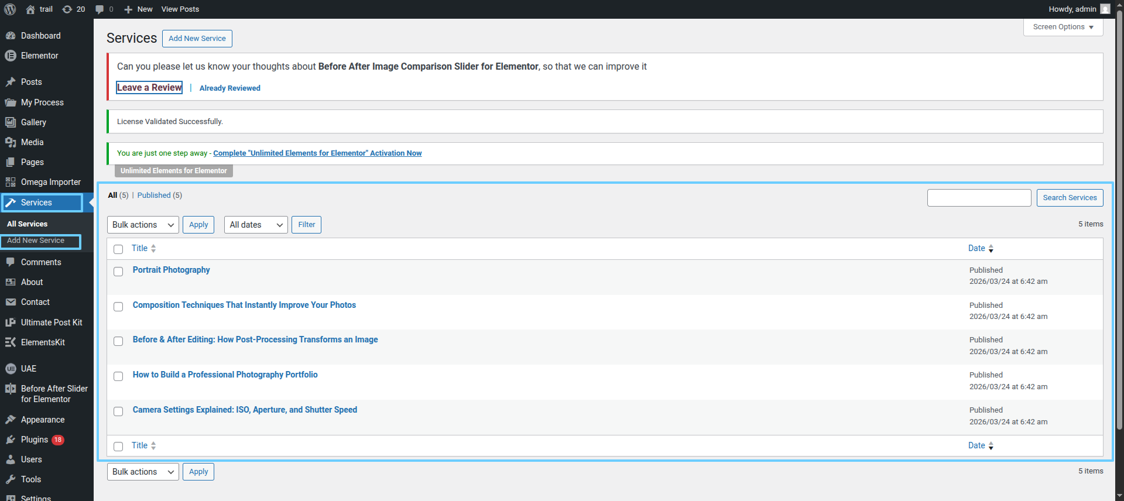Open Media via its sidebar icon
This screenshot has height=501, width=1124.
(x=11, y=142)
